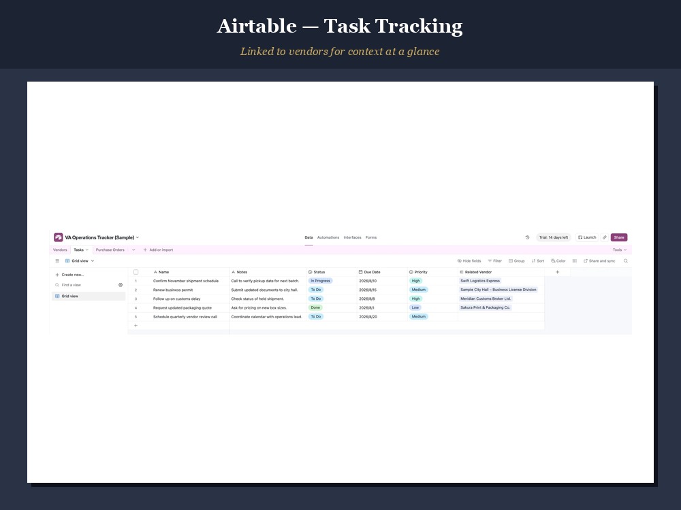Click Create new... in sidebar
This screenshot has width=681, height=510.
pos(69,275)
